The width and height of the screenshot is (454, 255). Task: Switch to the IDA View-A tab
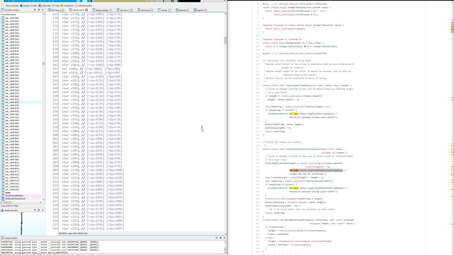[x=56, y=10]
